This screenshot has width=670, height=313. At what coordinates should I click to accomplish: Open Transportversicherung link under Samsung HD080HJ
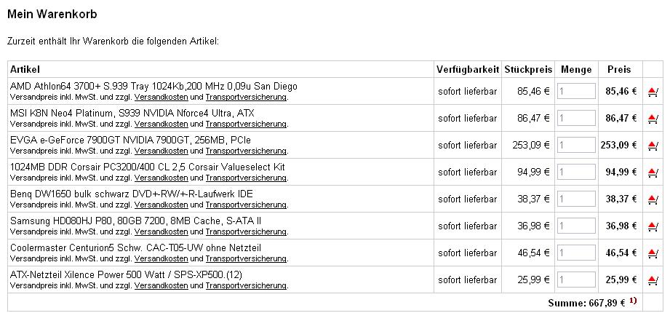[x=246, y=231]
